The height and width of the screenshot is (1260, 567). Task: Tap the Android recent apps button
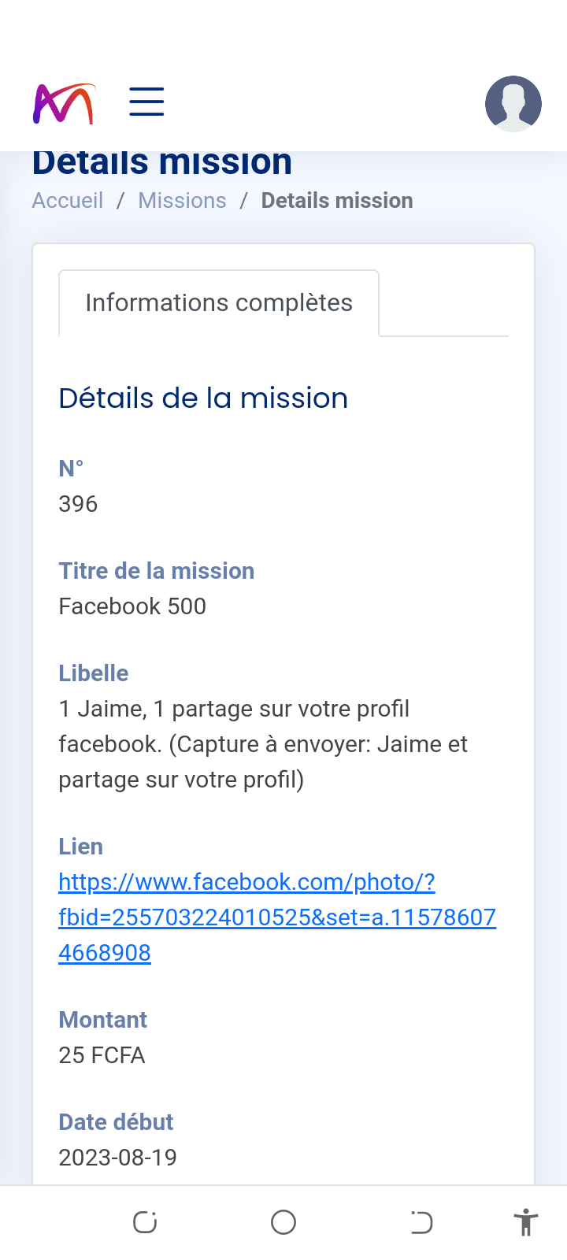[145, 1222]
